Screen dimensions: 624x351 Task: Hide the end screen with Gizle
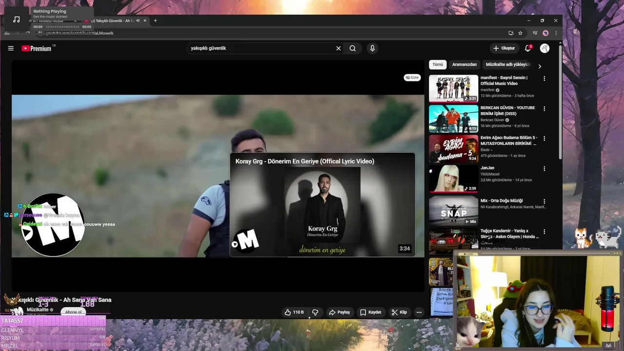click(x=412, y=78)
